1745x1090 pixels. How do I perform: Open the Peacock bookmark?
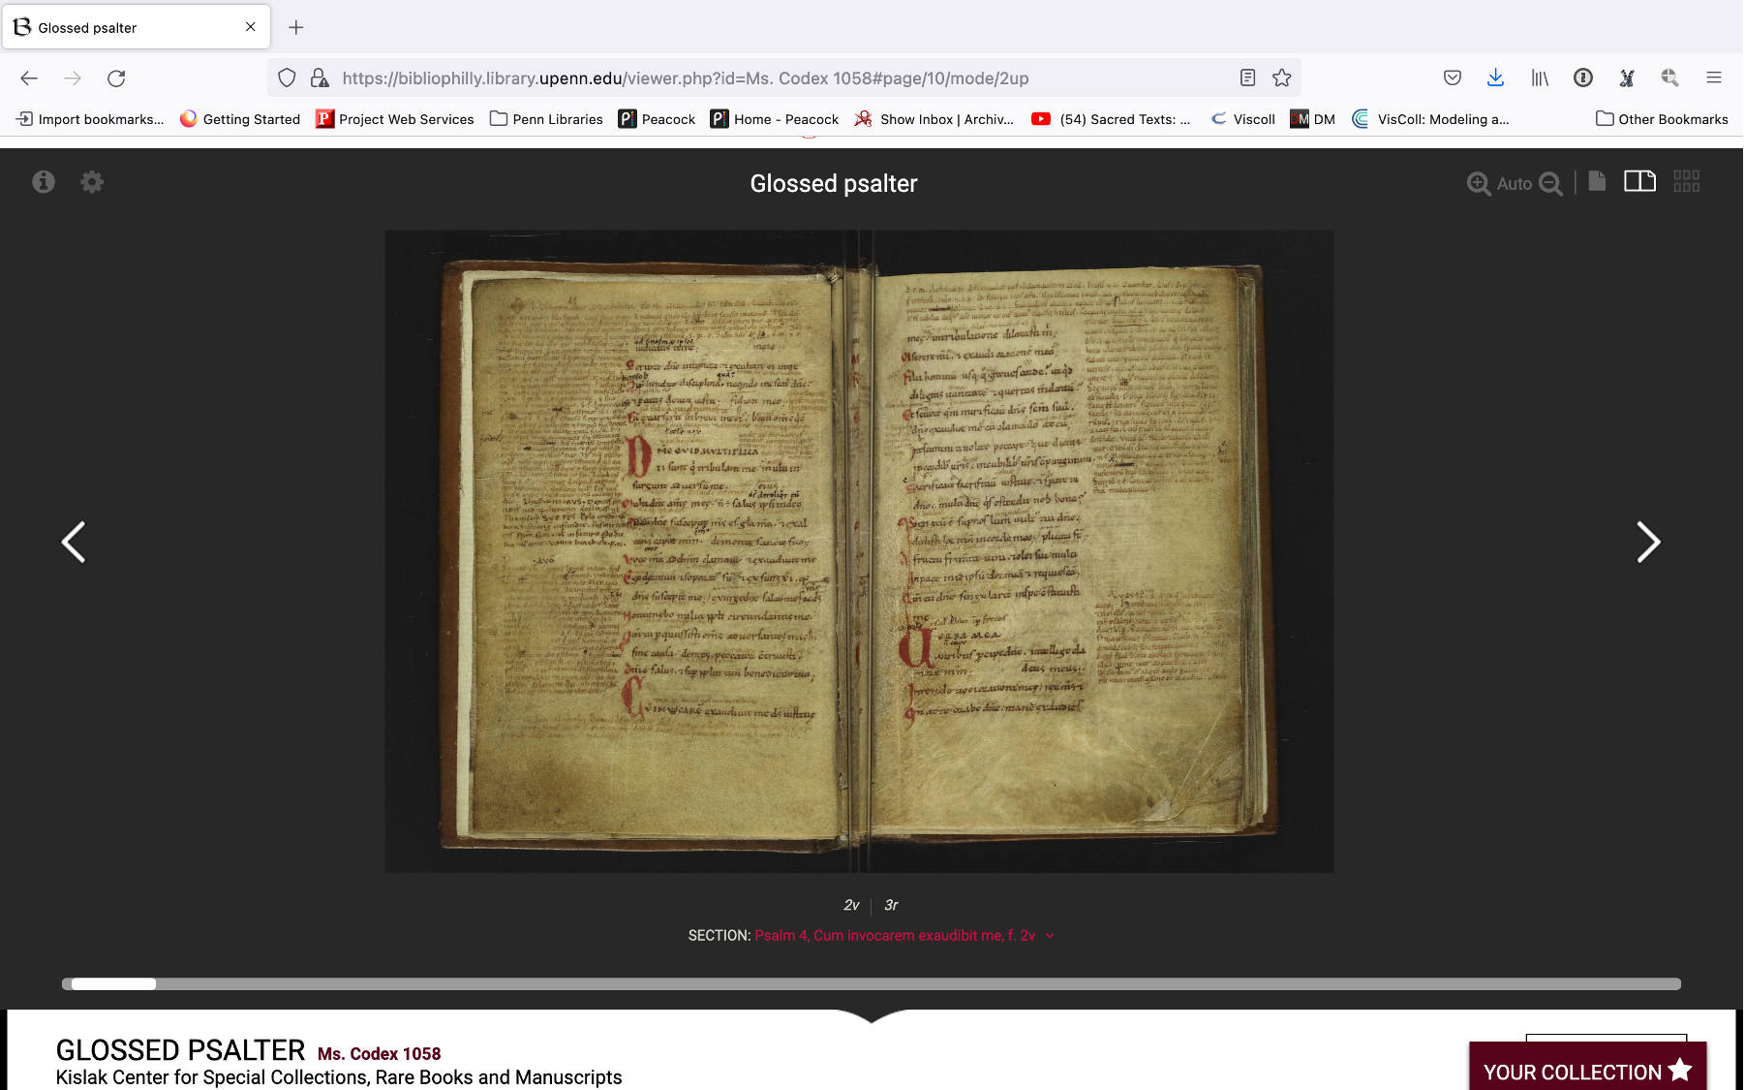pyautogui.click(x=657, y=119)
